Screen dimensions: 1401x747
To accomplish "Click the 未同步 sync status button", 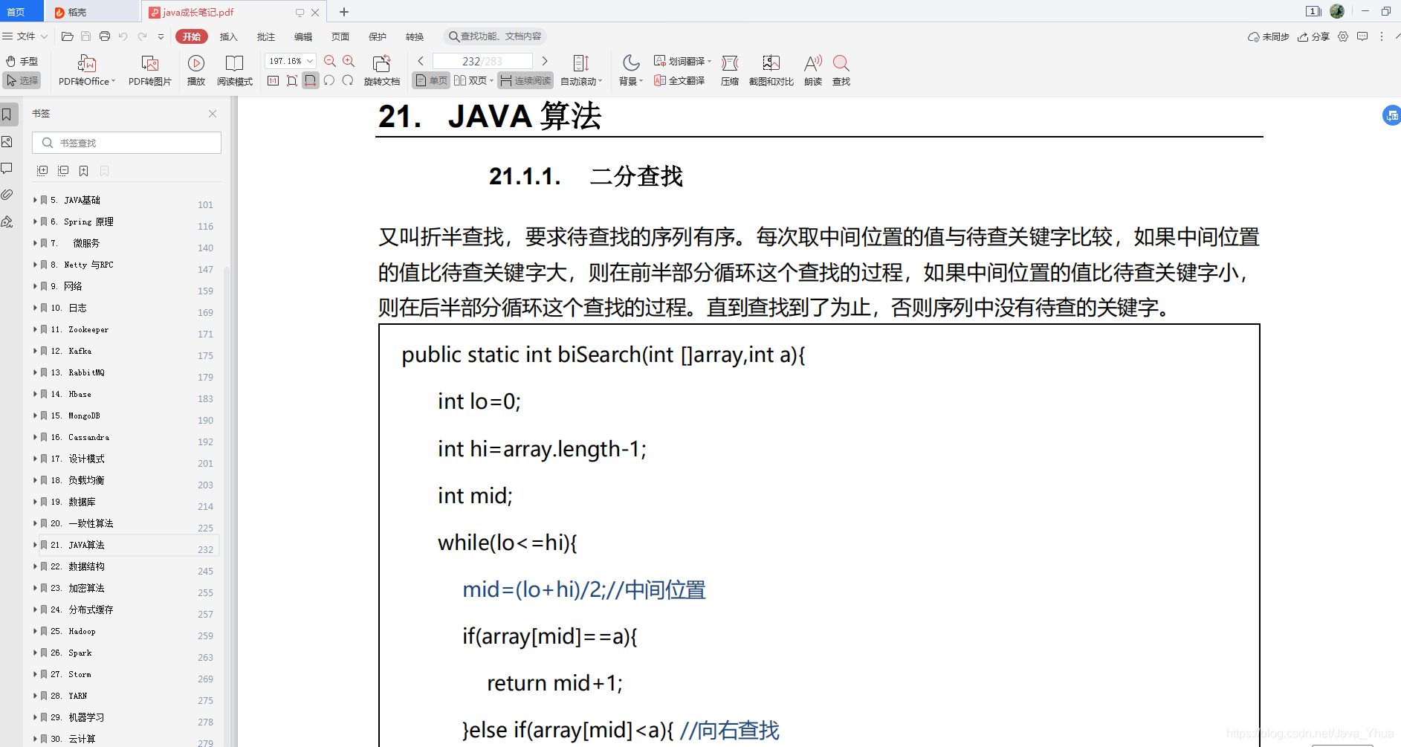I will click(x=1268, y=36).
